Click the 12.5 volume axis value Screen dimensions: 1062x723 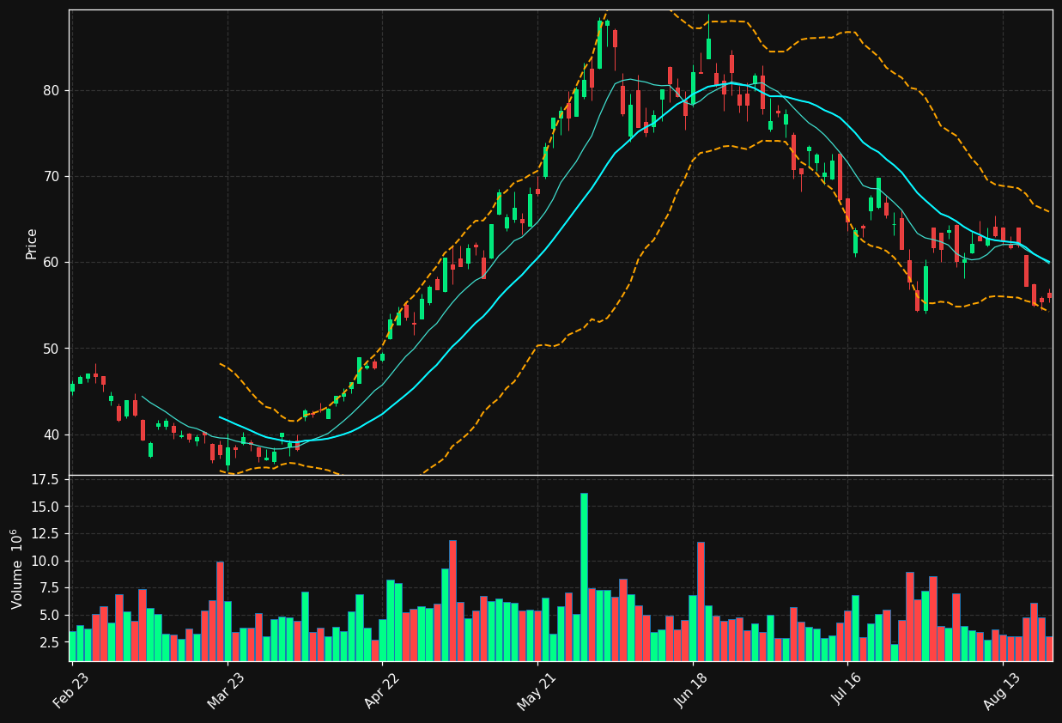[46, 533]
